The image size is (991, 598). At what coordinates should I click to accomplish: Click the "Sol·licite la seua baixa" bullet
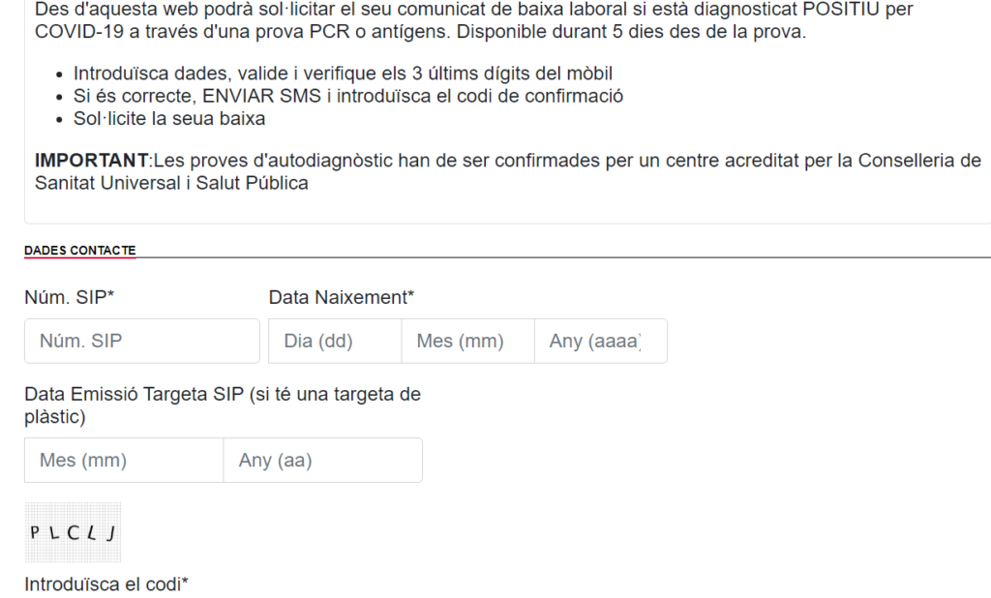pyautogui.click(x=169, y=119)
